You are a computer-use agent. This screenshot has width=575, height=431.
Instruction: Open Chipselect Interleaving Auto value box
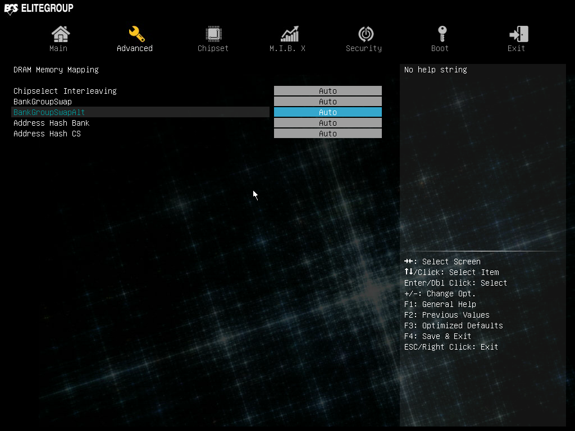click(x=328, y=91)
